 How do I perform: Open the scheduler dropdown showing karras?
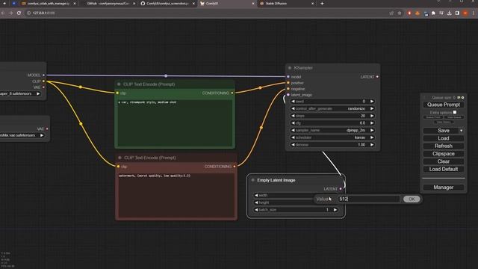click(x=332, y=137)
